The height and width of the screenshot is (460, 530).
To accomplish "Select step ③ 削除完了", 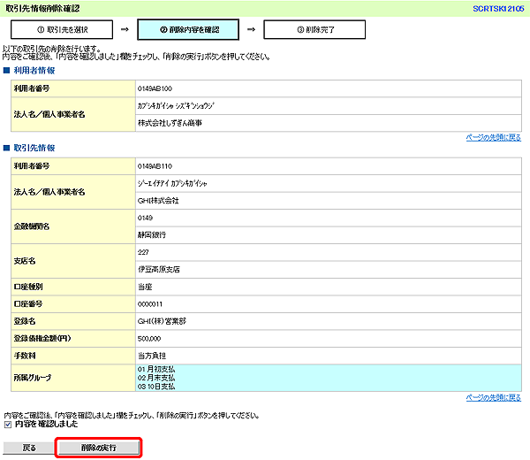I will pos(314,30).
